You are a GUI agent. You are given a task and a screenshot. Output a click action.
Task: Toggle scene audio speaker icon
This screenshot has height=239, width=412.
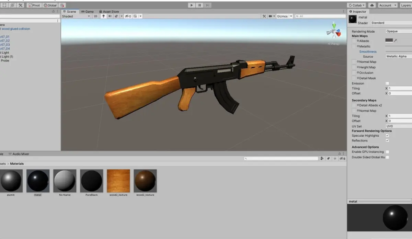click(x=110, y=16)
